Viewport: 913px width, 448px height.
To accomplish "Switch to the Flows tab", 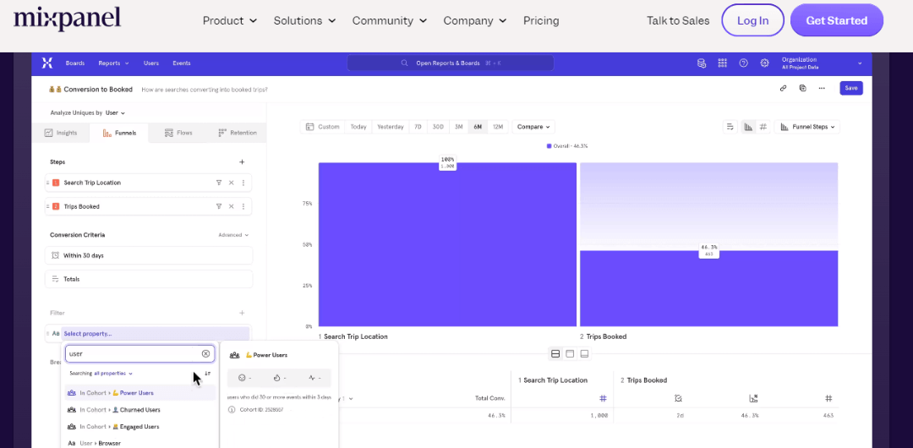I will tap(178, 133).
